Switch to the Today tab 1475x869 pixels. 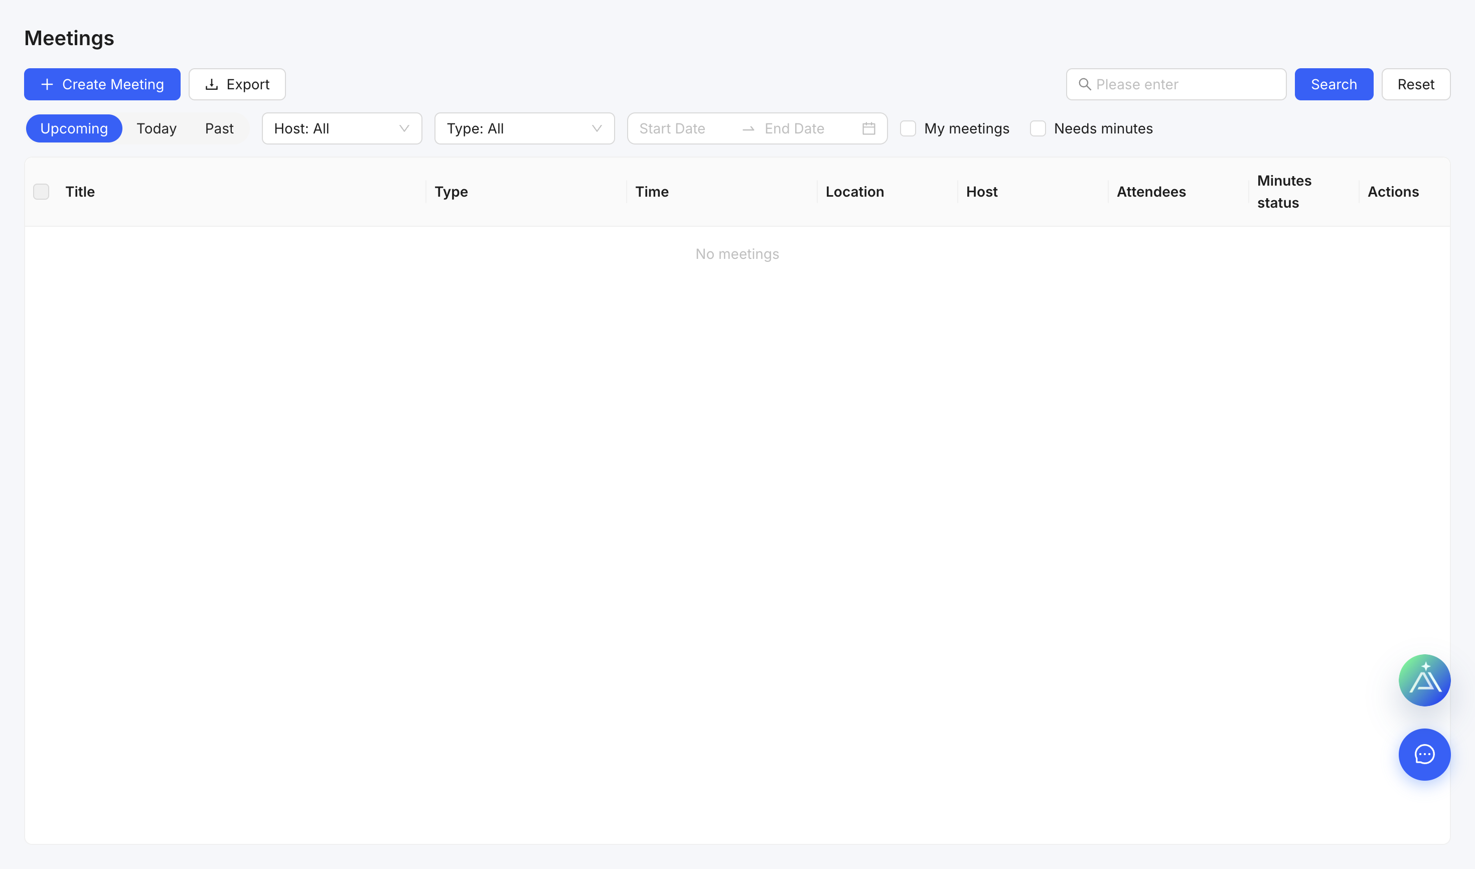[x=157, y=128]
